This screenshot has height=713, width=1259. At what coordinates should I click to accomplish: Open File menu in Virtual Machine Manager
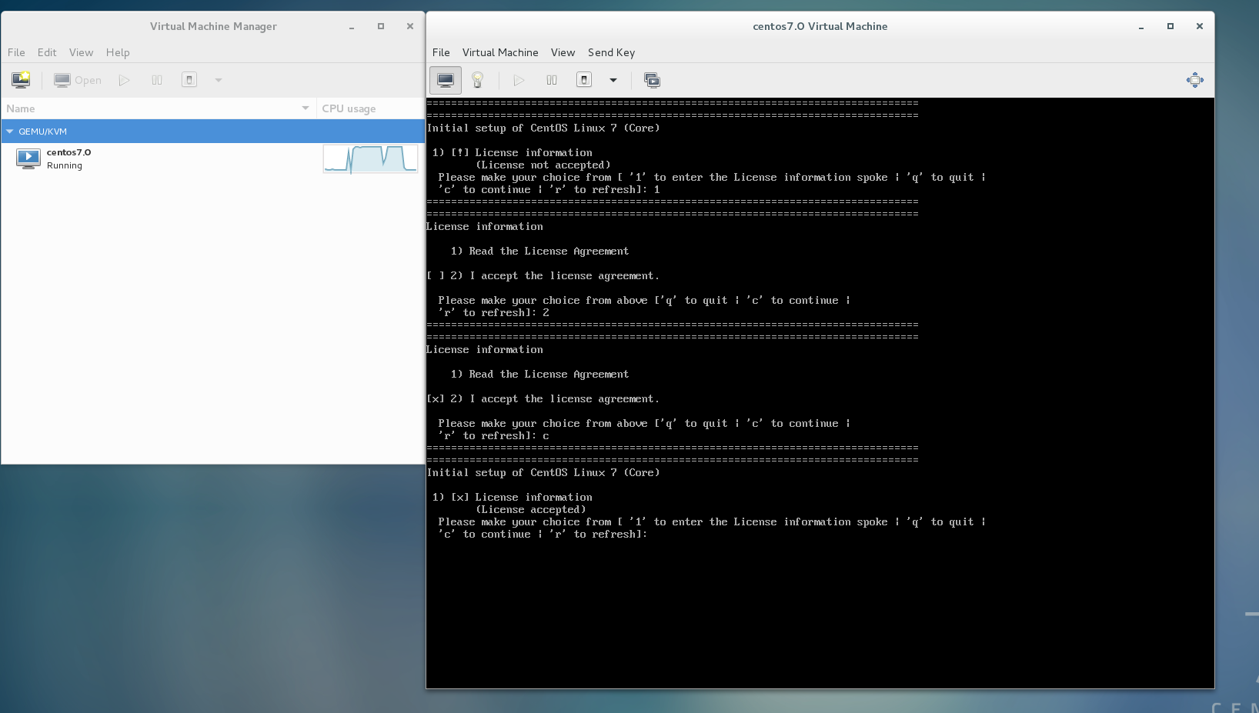[x=16, y=52]
